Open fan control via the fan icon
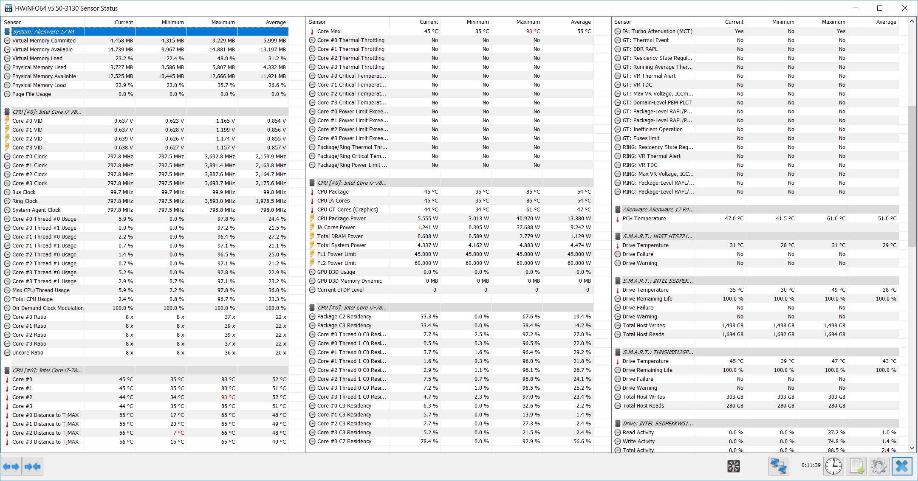This screenshot has height=481, width=918. click(734, 466)
